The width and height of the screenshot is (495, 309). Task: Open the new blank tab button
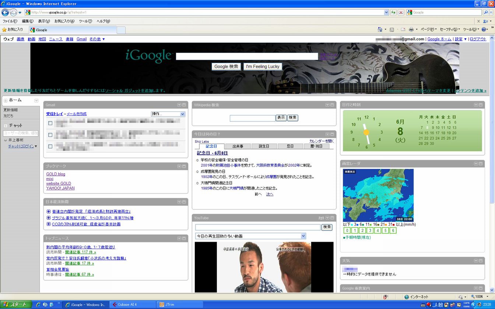[121, 30]
